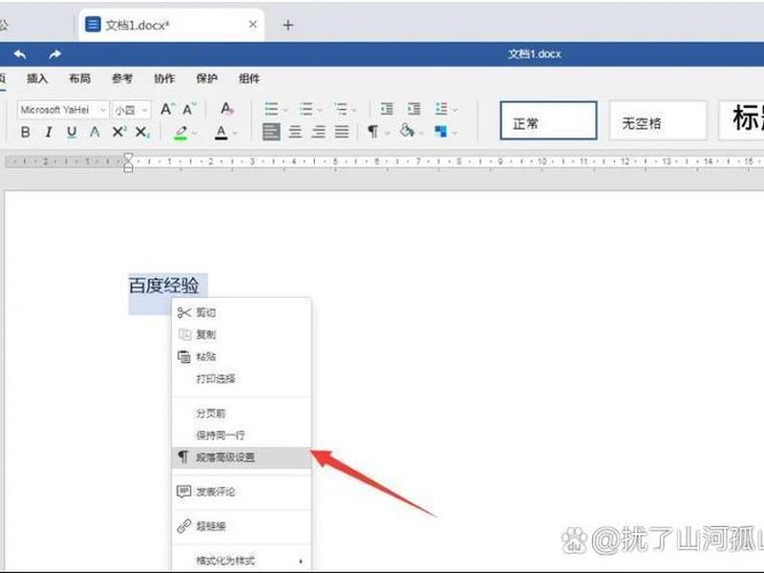Choose 复制 in context menu
Viewport: 764px width, 573px height.
[x=242, y=334]
